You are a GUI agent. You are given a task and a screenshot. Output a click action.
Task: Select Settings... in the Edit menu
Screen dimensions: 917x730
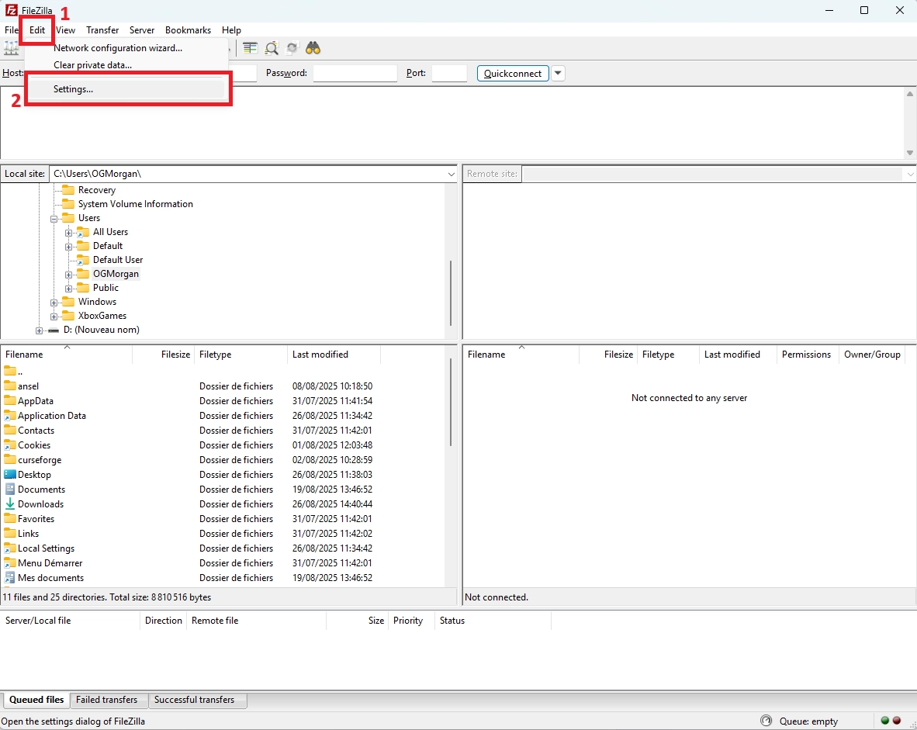[x=126, y=89]
